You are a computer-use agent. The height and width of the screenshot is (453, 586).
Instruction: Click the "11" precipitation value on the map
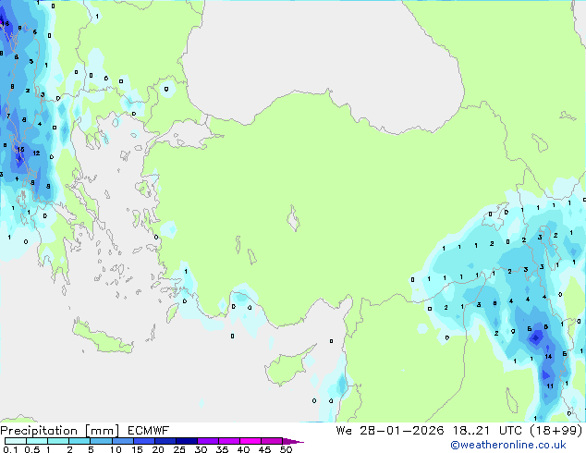(x=550, y=386)
